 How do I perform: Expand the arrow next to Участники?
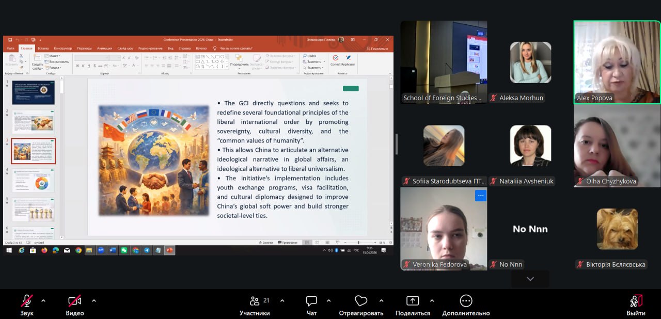pyautogui.click(x=282, y=300)
